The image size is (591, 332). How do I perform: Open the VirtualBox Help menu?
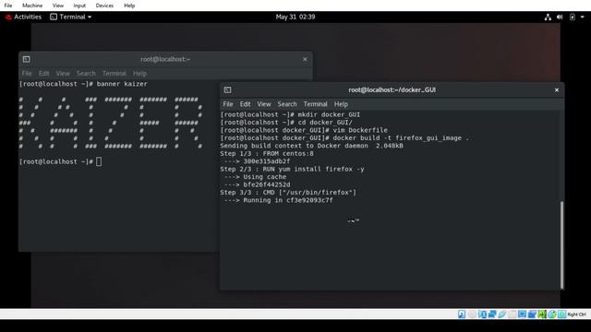129,6
